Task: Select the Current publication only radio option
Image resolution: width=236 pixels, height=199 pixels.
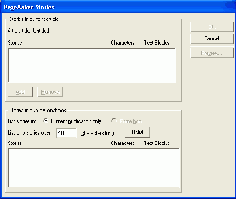Action: click(72, 121)
